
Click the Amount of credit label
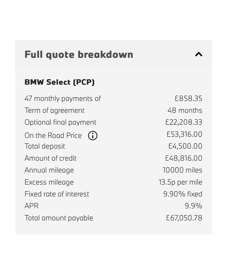coord(50,158)
